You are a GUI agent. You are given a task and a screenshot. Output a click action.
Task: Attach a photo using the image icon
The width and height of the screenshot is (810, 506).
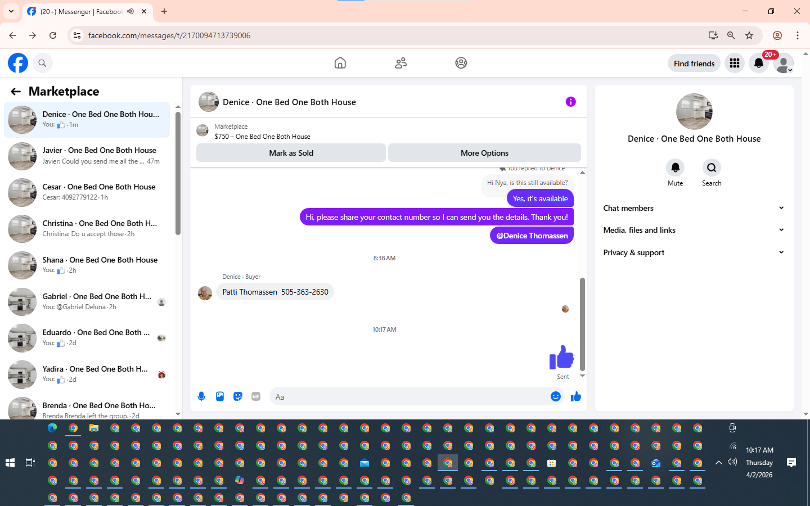[x=220, y=396]
